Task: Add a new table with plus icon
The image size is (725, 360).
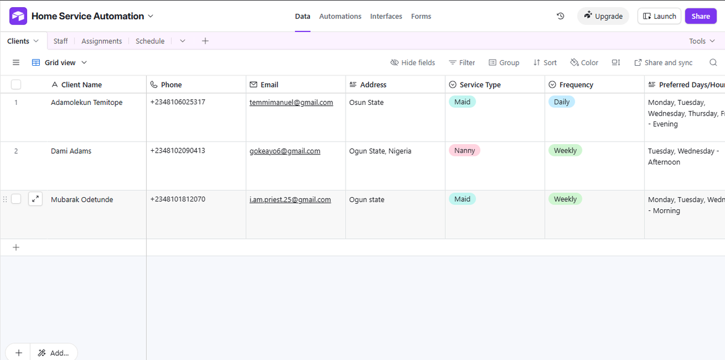Action: point(205,41)
